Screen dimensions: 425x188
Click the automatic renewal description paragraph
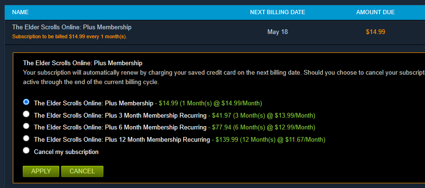pos(224,77)
